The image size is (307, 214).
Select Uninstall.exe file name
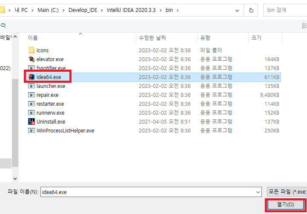click(x=51, y=122)
